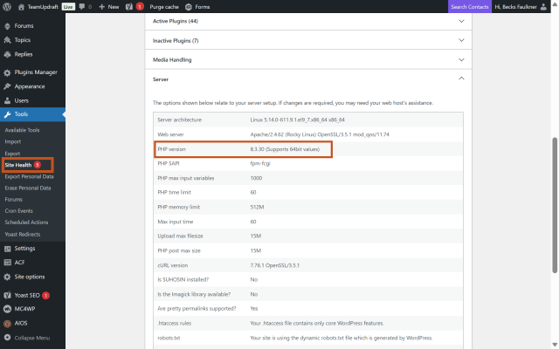This screenshot has height=349, width=559.
Task: Open Available Tools submenu item
Action: point(22,130)
